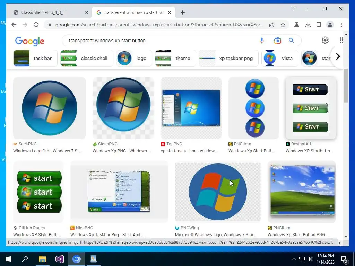This screenshot has height=266, width=355.
Task: Toggle the browser side panel
Action: pos(319,25)
